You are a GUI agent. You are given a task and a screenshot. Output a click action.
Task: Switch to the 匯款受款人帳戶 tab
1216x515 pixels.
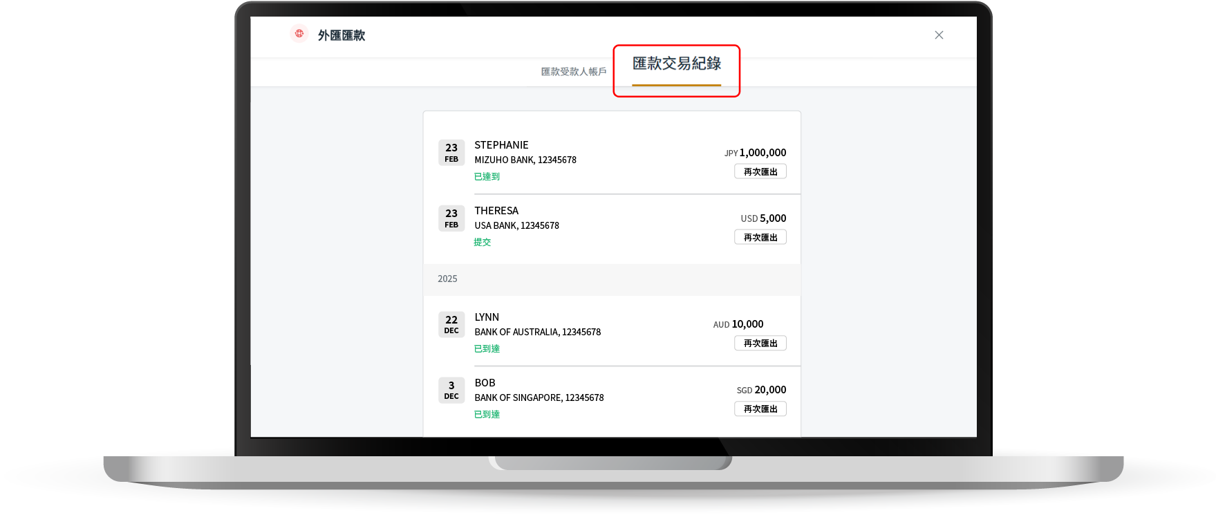click(573, 72)
